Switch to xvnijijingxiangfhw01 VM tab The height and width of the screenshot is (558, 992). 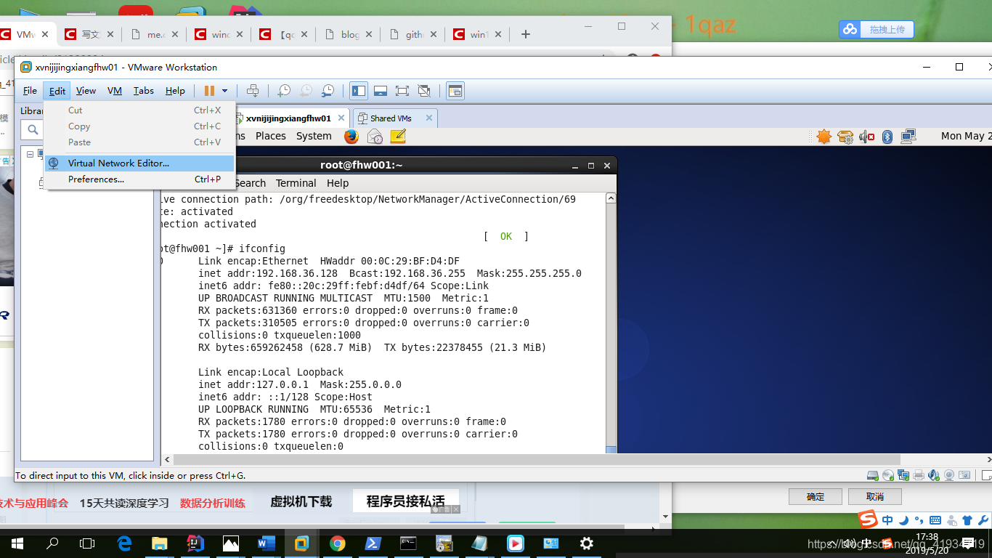288,118
